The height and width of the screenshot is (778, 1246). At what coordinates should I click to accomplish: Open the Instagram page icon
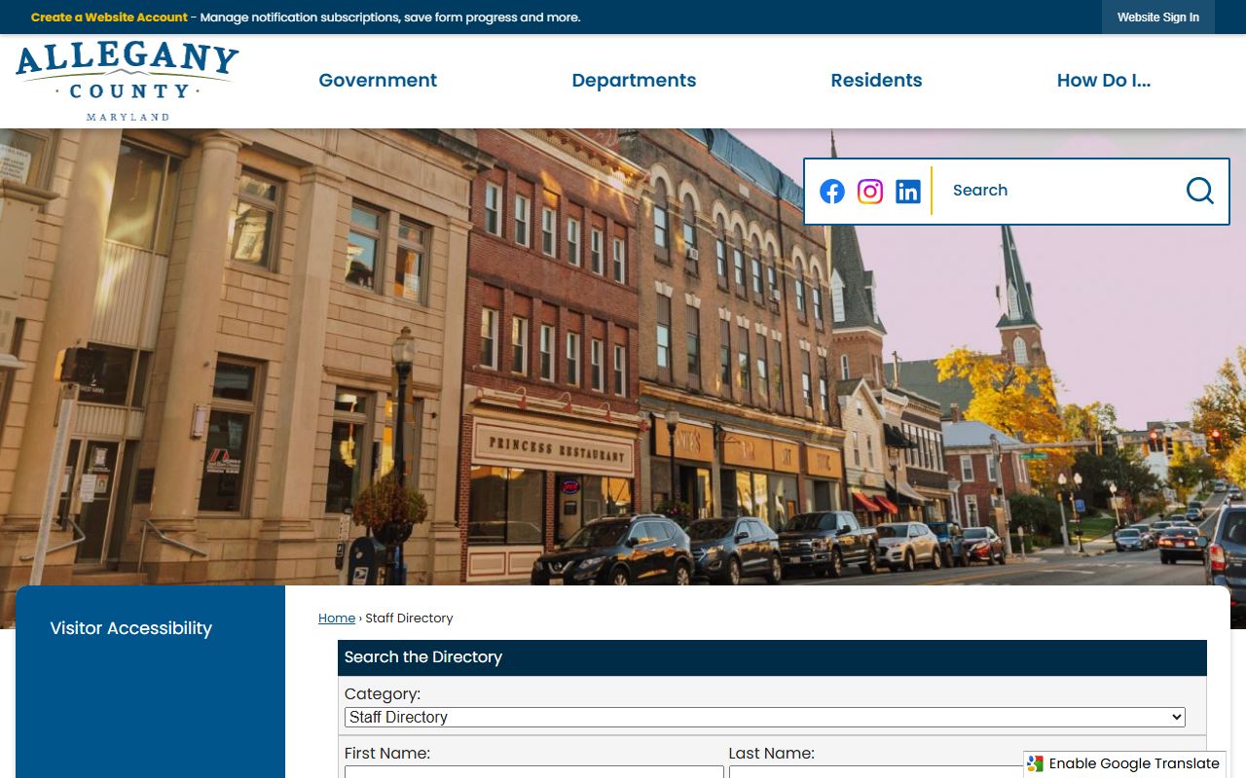pos(870,192)
